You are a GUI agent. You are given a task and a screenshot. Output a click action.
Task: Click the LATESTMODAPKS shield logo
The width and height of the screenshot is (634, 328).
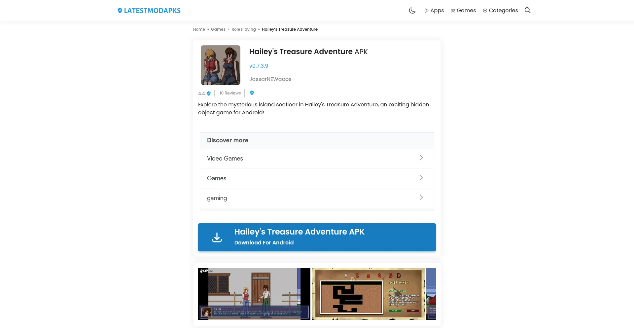pos(149,11)
